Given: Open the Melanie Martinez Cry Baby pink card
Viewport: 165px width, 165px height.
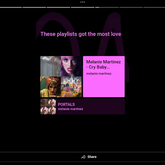Looking at the screenshot, I should [x=104, y=77].
